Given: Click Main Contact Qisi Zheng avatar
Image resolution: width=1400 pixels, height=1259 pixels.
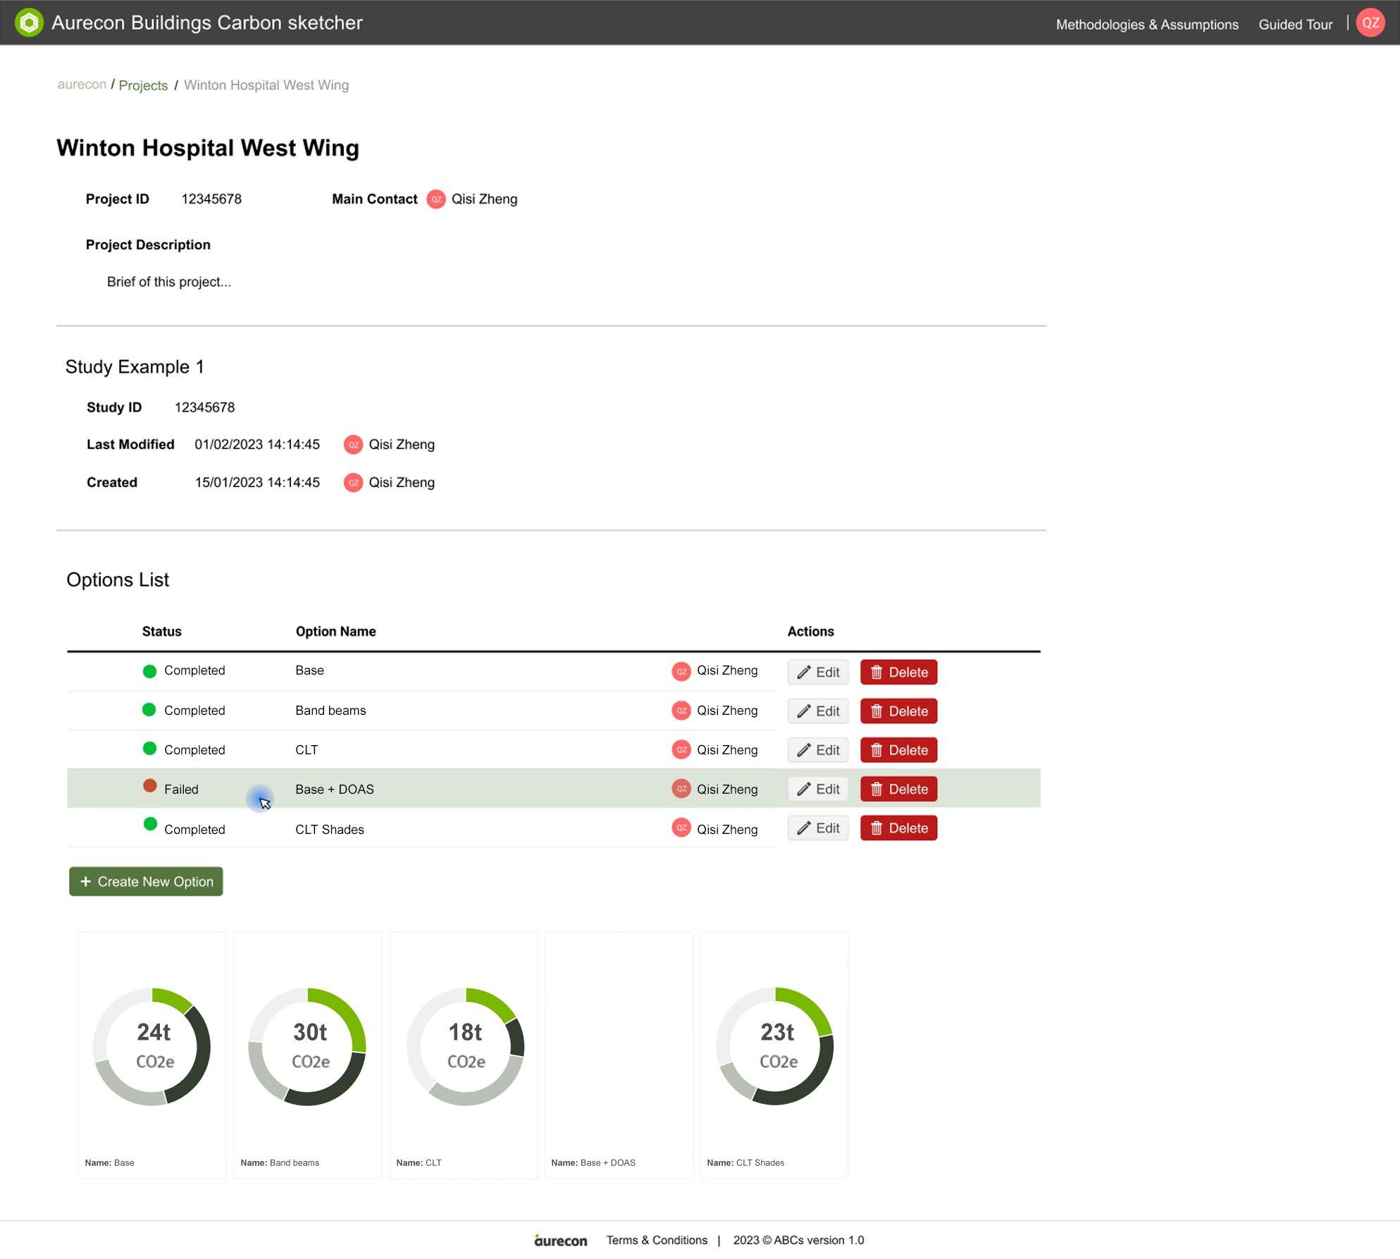Looking at the screenshot, I should (436, 199).
